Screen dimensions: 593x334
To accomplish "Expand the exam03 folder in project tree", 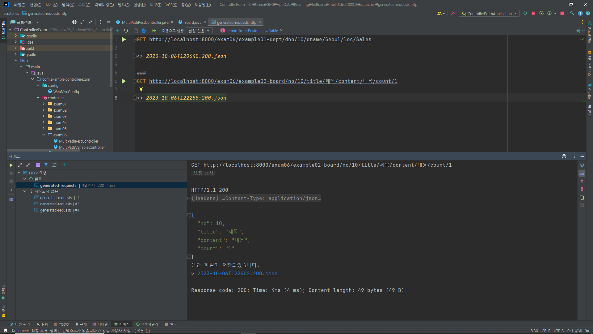I will 44,116.
